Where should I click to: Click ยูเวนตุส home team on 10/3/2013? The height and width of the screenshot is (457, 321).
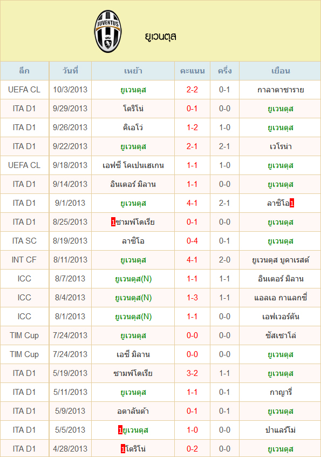(133, 90)
